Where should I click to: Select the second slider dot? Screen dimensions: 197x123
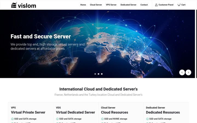coord(99,74)
